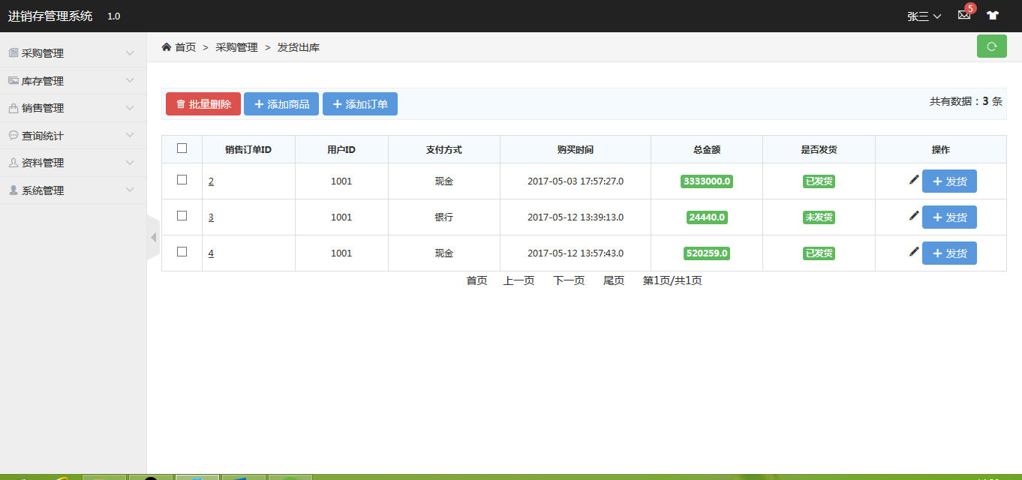This screenshot has width=1022, height=480.
Task: Open the 销售管理 sidebar menu
Action: [x=73, y=108]
